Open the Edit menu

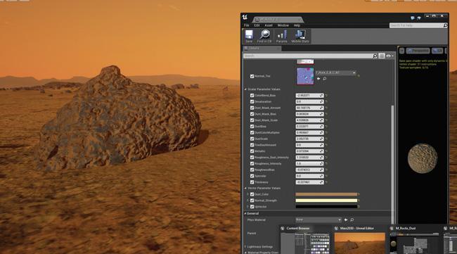[257, 25]
